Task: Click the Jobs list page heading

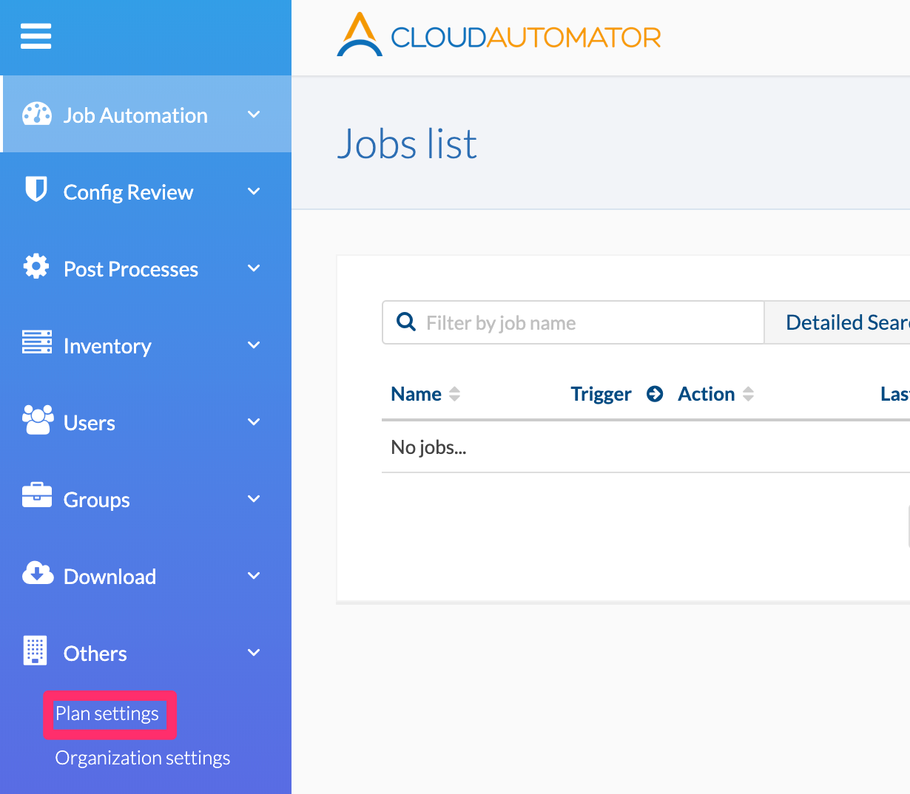Action: point(407,143)
